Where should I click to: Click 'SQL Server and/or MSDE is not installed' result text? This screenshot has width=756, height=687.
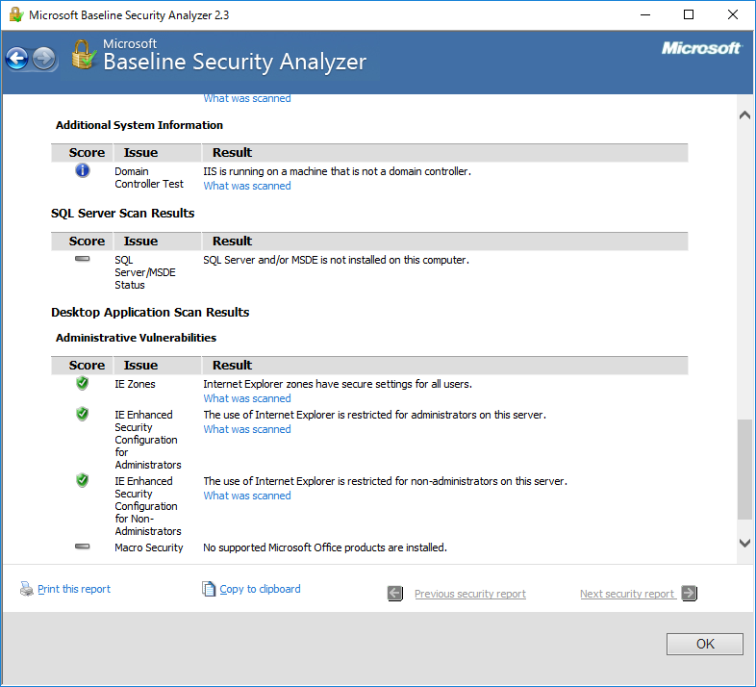(x=336, y=260)
